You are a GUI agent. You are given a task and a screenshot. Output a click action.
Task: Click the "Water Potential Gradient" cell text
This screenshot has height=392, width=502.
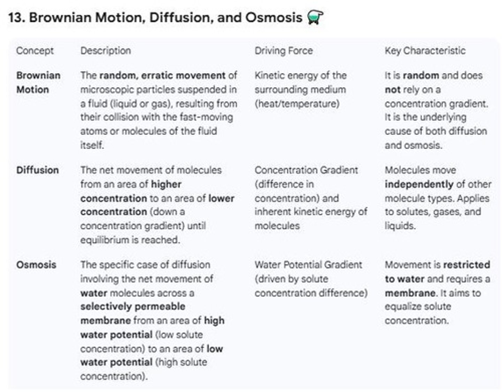coord(308,265)
